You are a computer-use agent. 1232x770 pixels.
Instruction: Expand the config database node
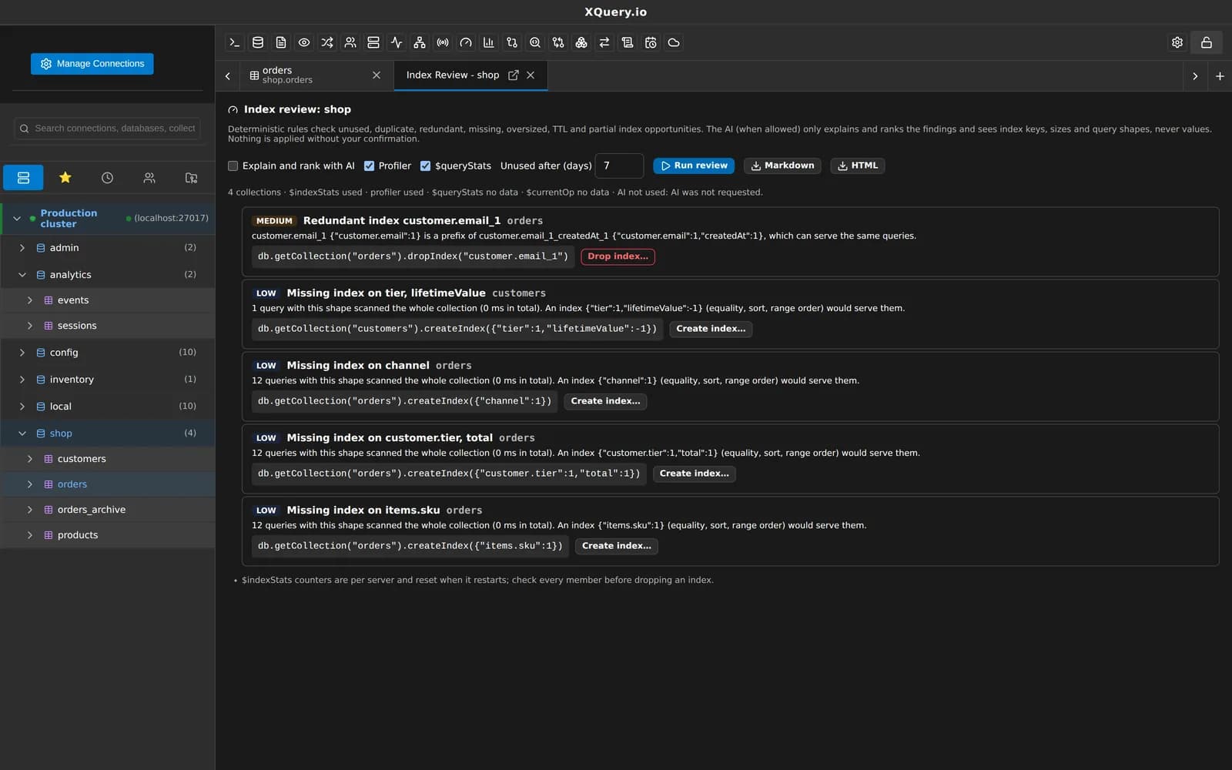point(22,353)
